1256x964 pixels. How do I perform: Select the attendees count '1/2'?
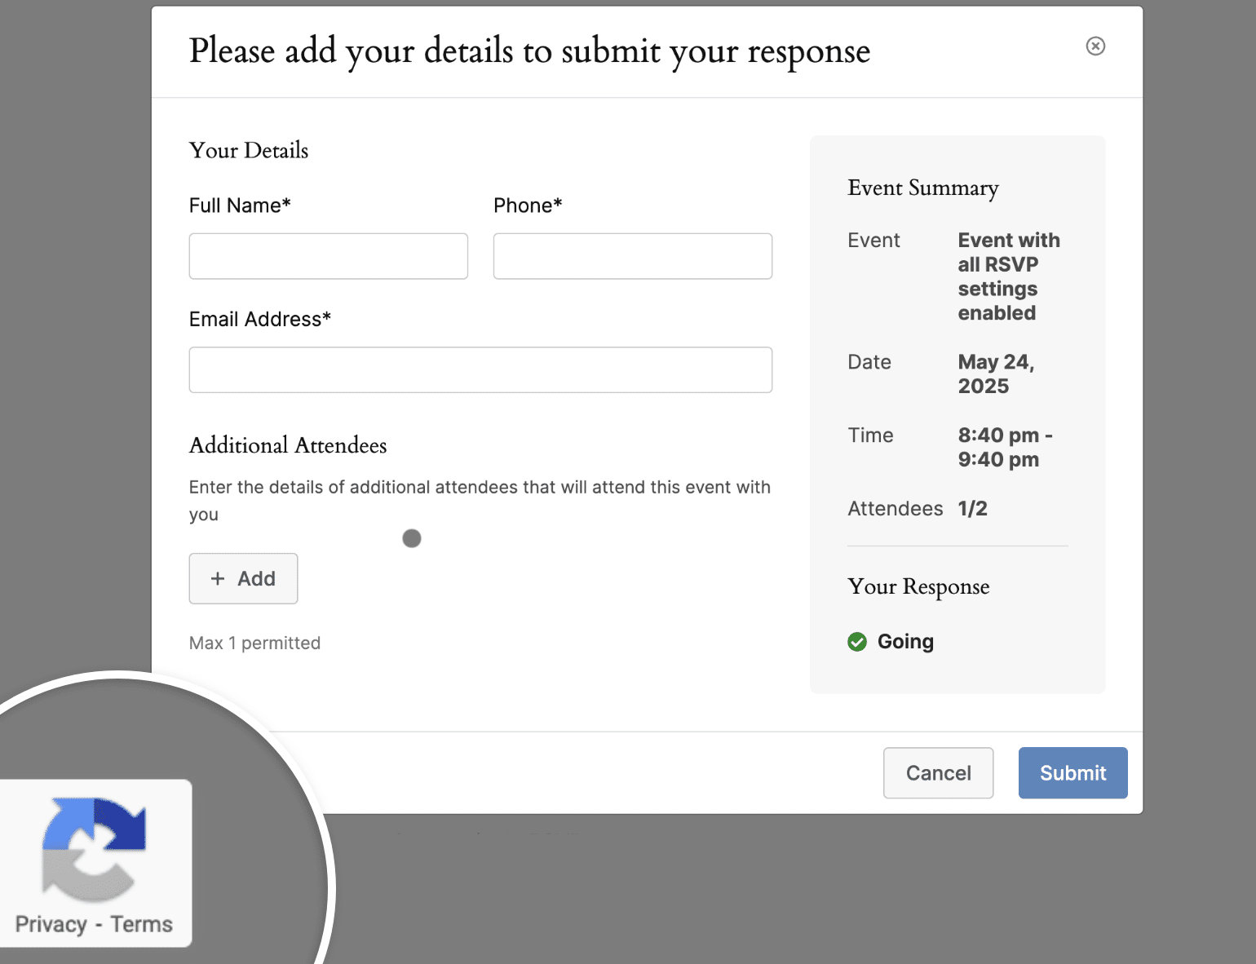pos(972,508)
